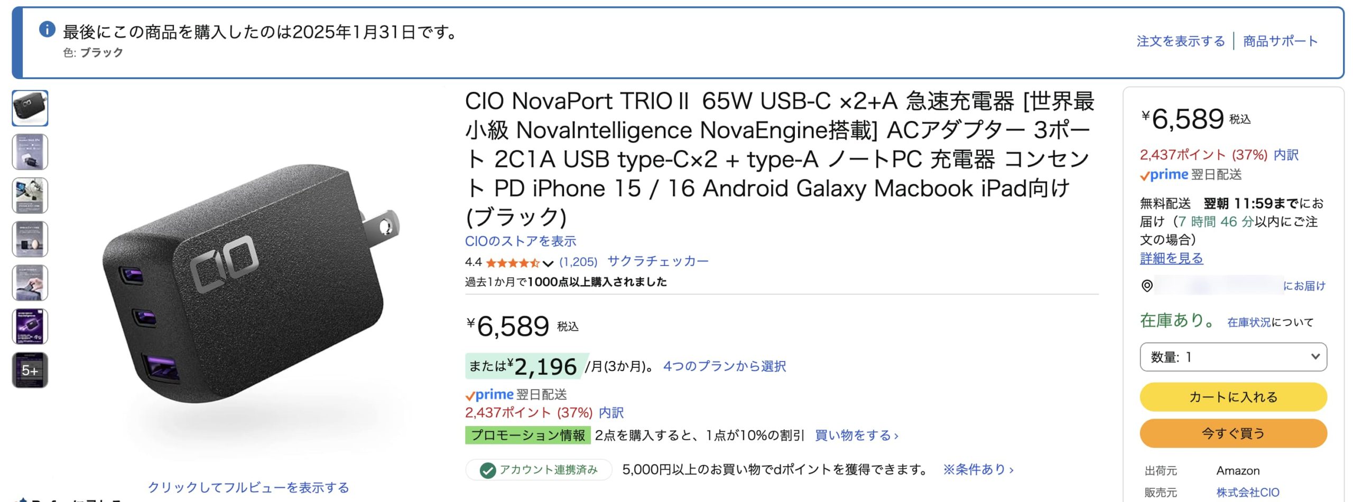The width and height of the screenshot is (1353, 502).
Task: Open the 数量 quantity dropdown
Action: tap(1233, 357)
